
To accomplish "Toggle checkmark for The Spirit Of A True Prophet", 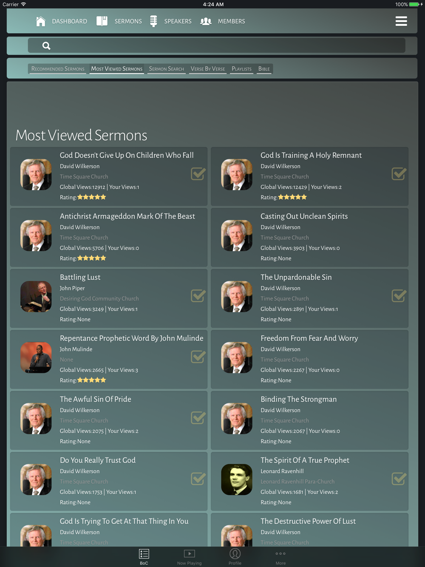I will coord(399,479).
